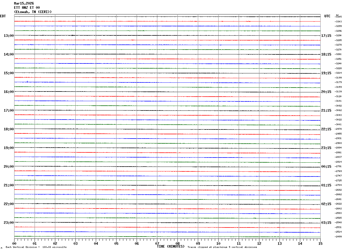Click the 13:00 EDT time label
This screenshot has height=251, width=343.
(9, 36)
